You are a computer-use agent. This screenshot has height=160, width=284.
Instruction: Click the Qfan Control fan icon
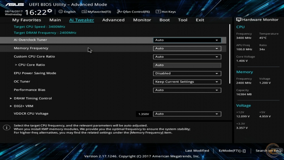point(119,12)
